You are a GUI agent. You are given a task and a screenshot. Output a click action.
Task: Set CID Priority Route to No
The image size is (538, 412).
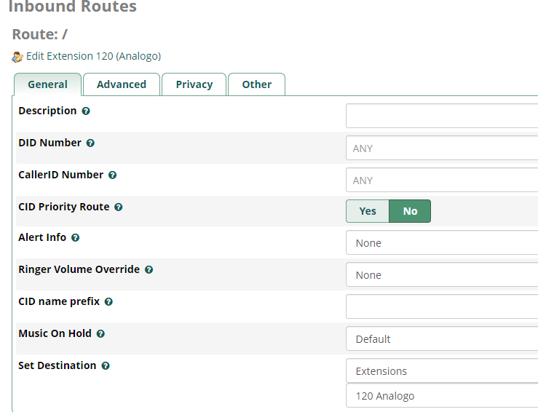(x=410, y=211)
